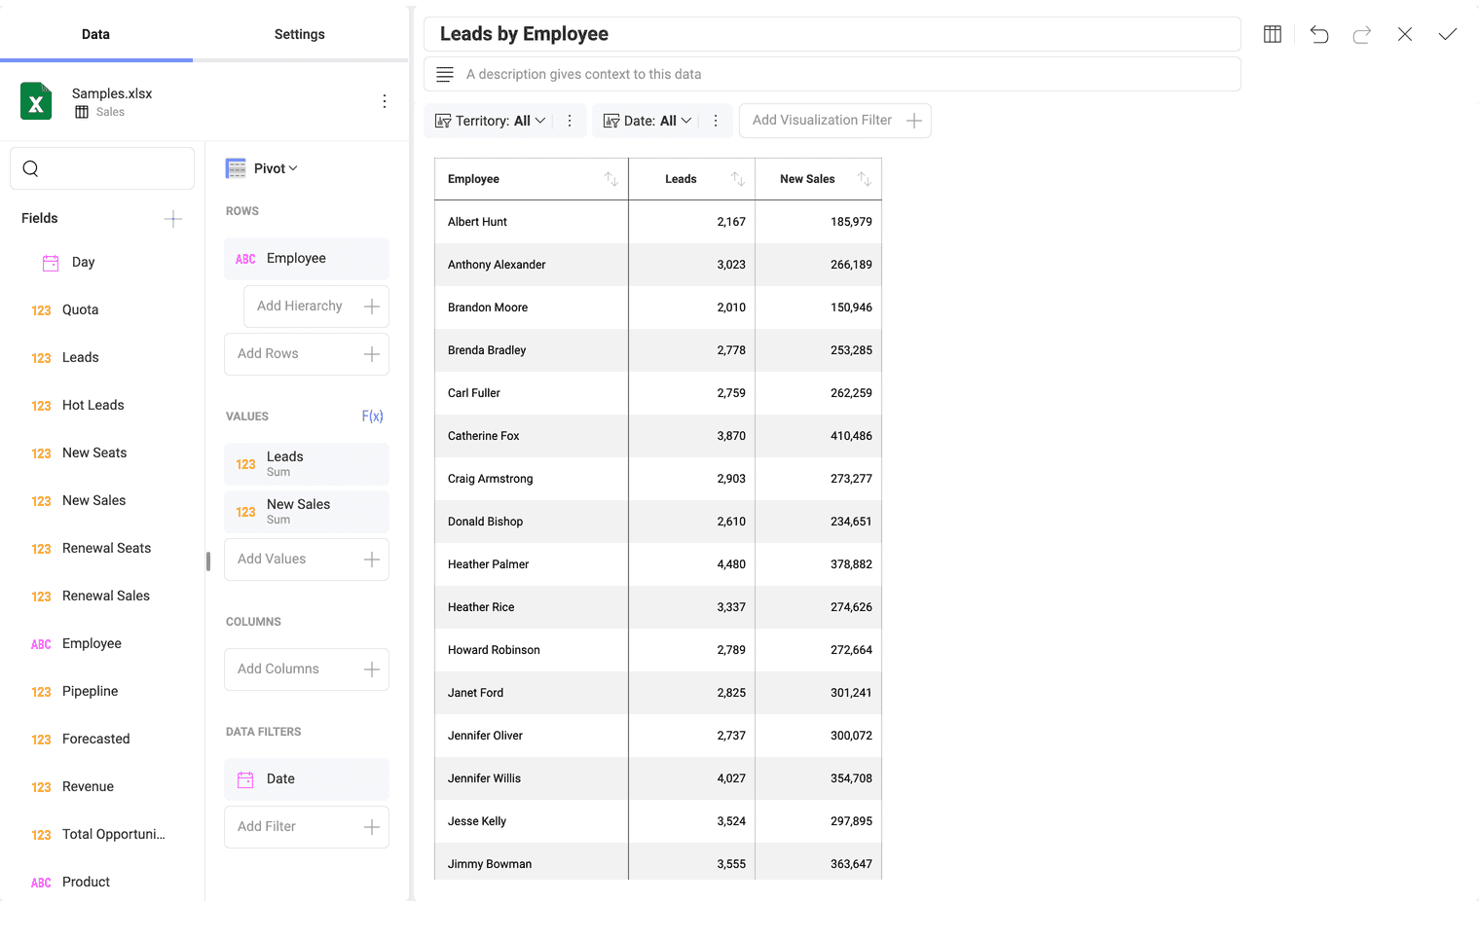Click the Sales sheet label

coord(110,112)
